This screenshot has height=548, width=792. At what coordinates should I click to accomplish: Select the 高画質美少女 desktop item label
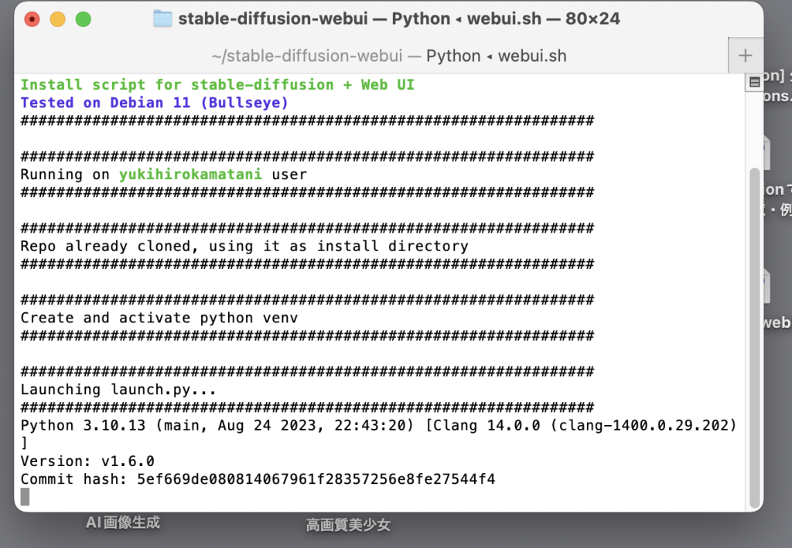(x=348, y=526)
